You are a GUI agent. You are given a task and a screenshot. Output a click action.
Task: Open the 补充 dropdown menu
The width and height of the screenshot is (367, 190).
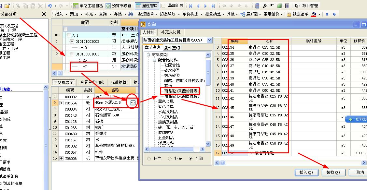[x=90, y=14]
